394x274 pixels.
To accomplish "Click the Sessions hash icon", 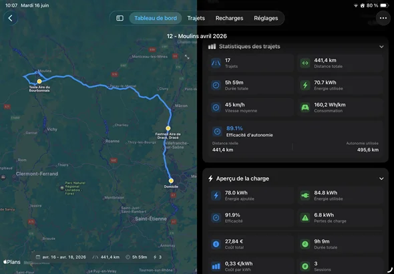I will click(x=305, y=266).
